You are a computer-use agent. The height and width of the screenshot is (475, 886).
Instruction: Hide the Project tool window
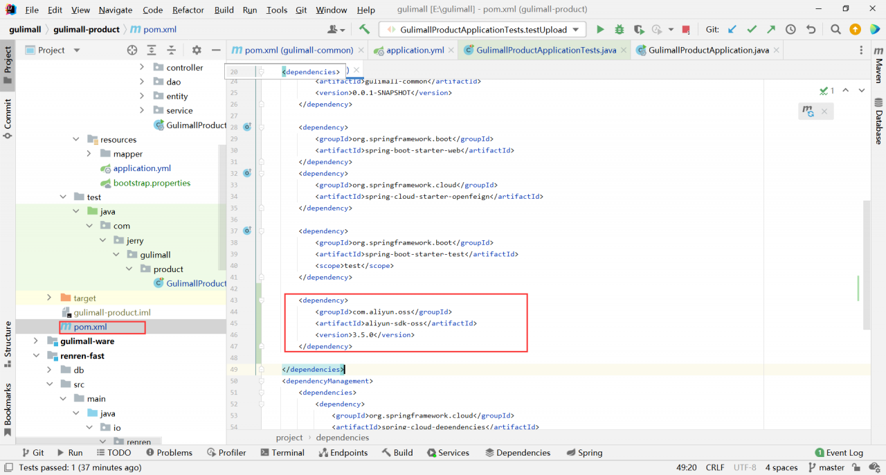pos(216,50)
